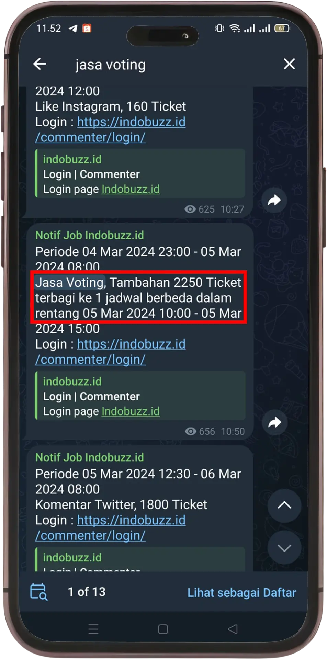Clear the search with the X icon

pos(289,64)
